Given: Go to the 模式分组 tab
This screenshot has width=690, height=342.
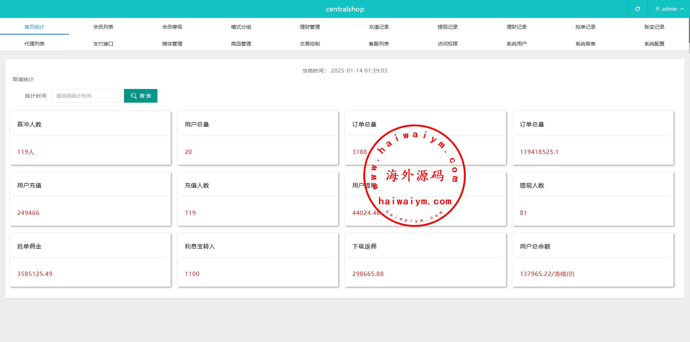Looking at the screenshot, I should pyautogui.click(x=241, y=27).
